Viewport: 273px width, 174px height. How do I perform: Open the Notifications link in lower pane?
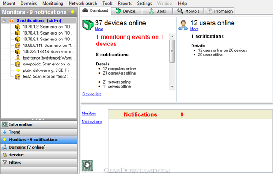click(92, 122)
